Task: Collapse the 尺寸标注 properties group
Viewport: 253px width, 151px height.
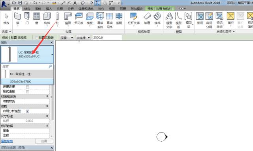Action: pos(47,116)
